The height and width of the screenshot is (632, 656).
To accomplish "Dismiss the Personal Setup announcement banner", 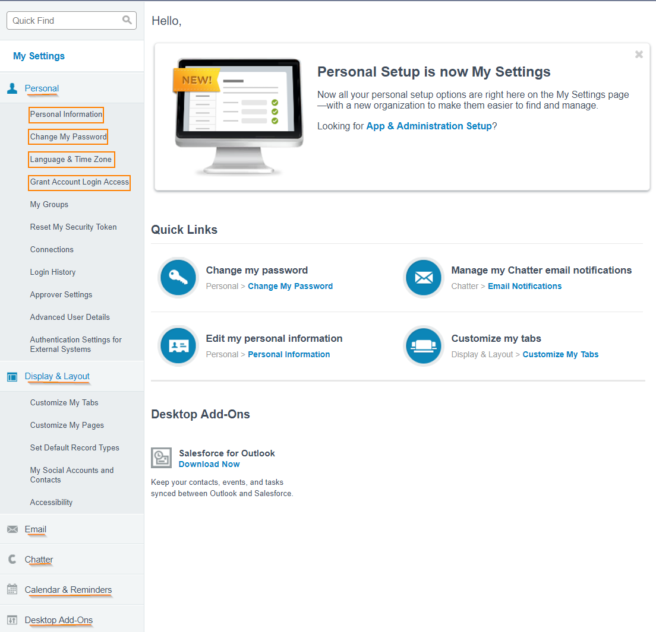I will point(639,55).
